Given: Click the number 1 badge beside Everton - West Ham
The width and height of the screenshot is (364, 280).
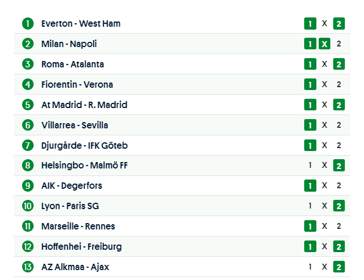Looking at the screenshot, I should [28, 24].
